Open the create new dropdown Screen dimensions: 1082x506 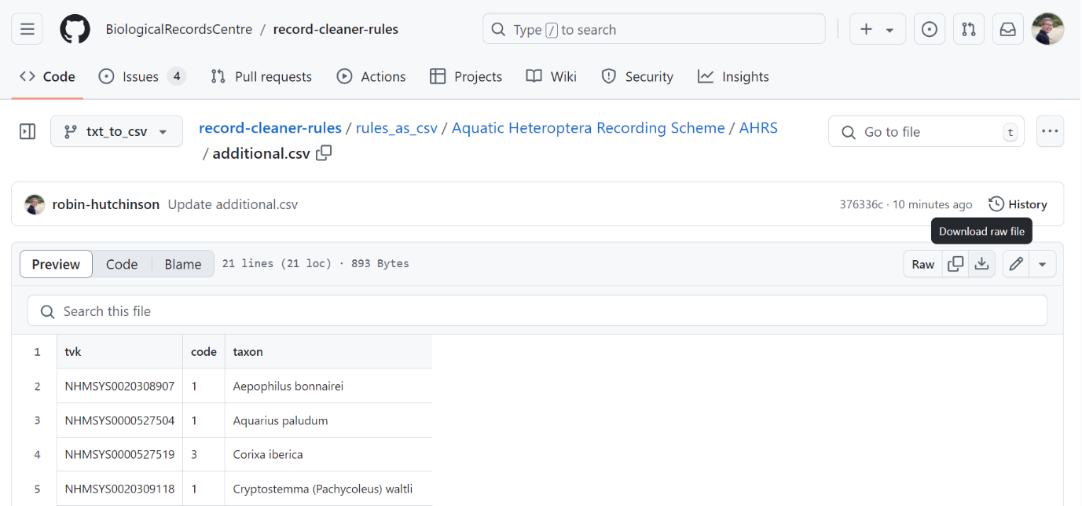[x=877, y=28]
